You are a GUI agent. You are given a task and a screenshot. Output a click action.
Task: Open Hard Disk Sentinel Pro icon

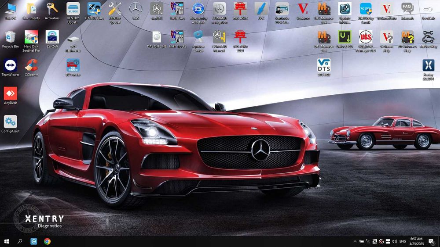31,41
